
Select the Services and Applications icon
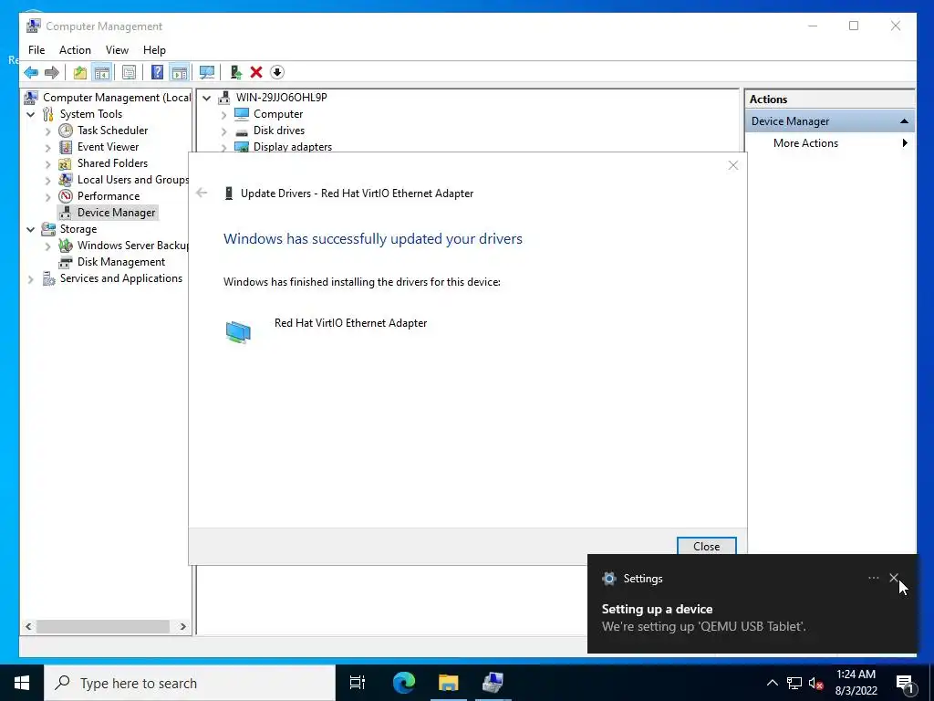(49, 278)
